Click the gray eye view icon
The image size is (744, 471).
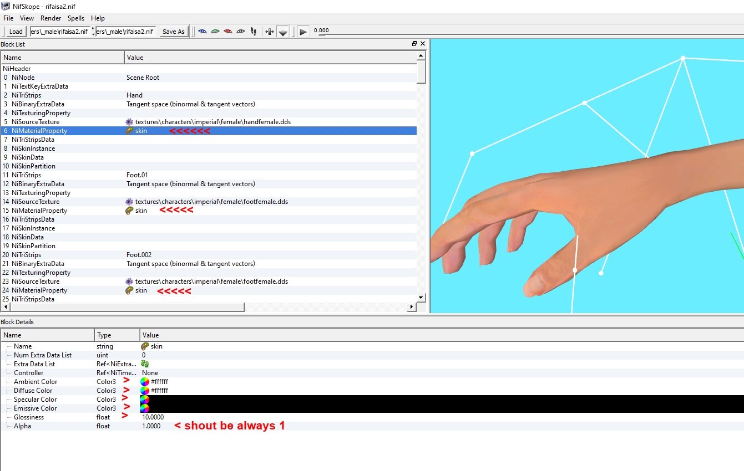click(x=240, y=32)
